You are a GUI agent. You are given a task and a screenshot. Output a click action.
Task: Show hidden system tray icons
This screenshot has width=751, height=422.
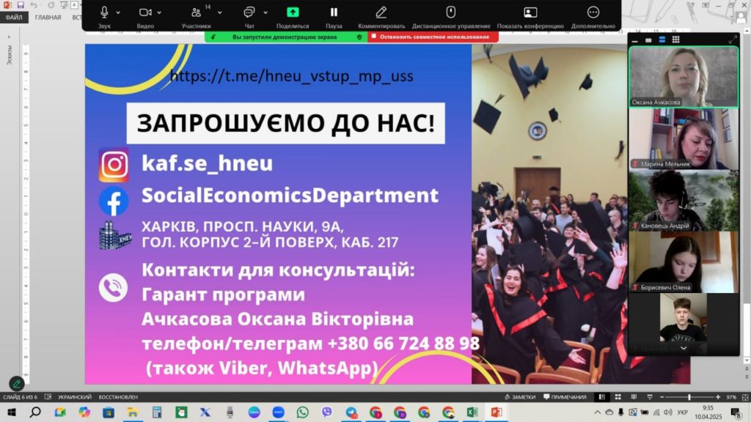click(x=597, y=412)
